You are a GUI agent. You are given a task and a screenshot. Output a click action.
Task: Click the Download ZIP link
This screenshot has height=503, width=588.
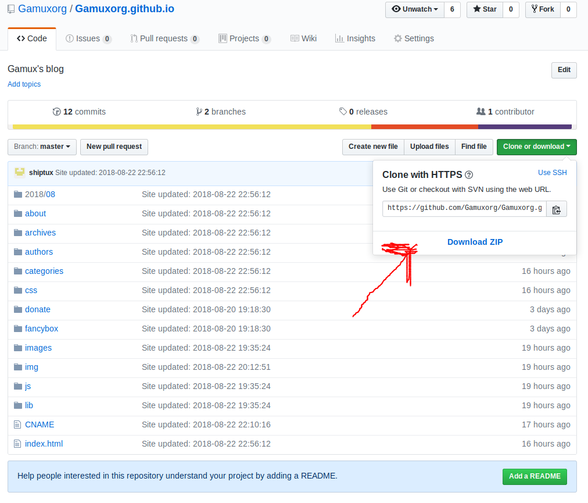(475, 242)
